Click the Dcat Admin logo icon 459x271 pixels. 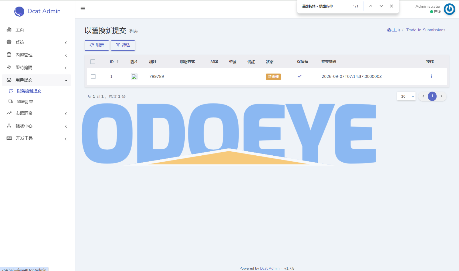coord(19,11)
